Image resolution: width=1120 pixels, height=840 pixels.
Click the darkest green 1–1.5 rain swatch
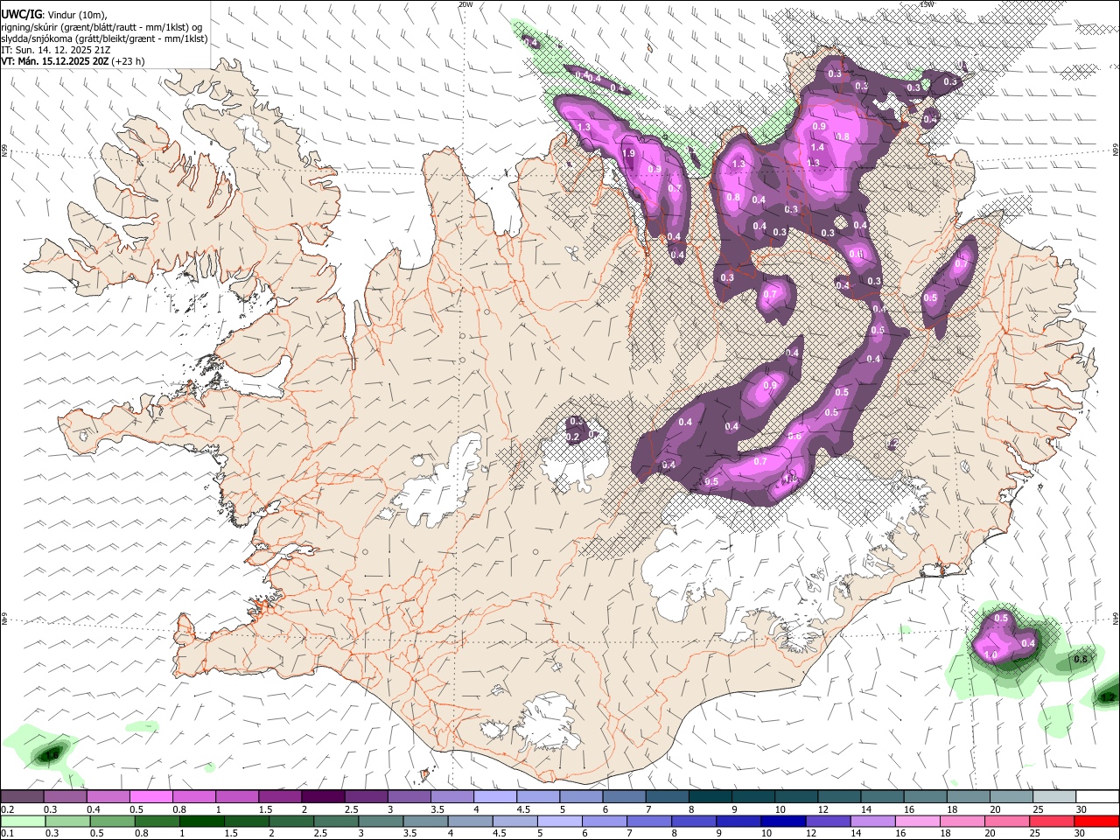(x=201, y=822)
